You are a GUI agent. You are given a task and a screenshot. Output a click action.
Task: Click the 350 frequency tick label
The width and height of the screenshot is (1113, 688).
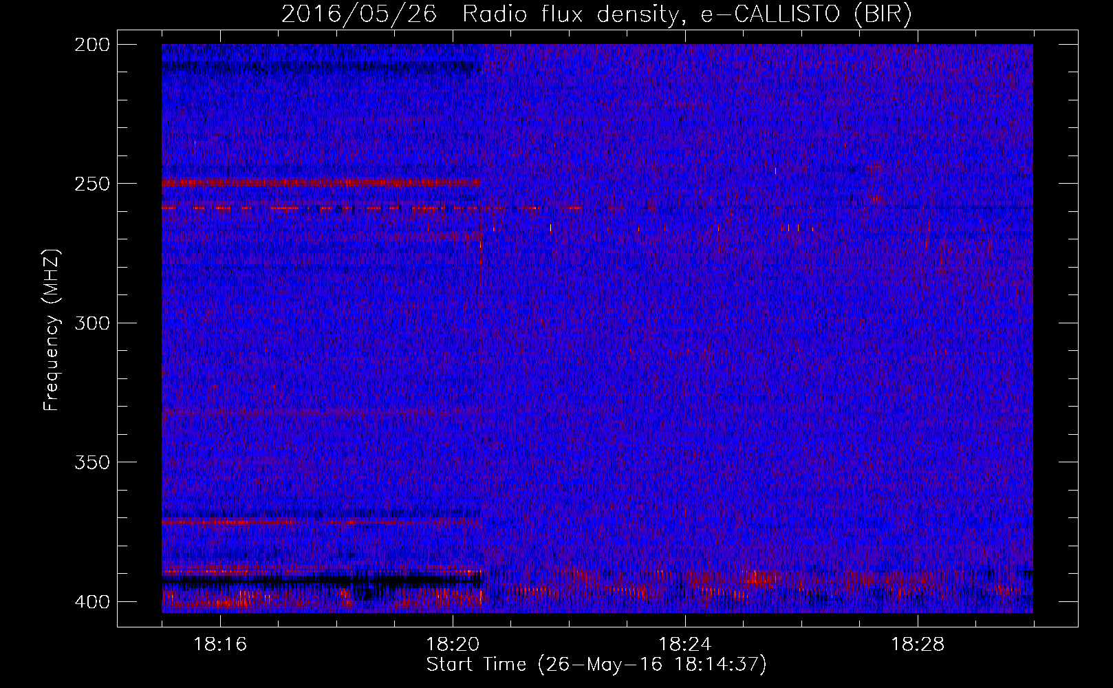click(x=91, y=462)
